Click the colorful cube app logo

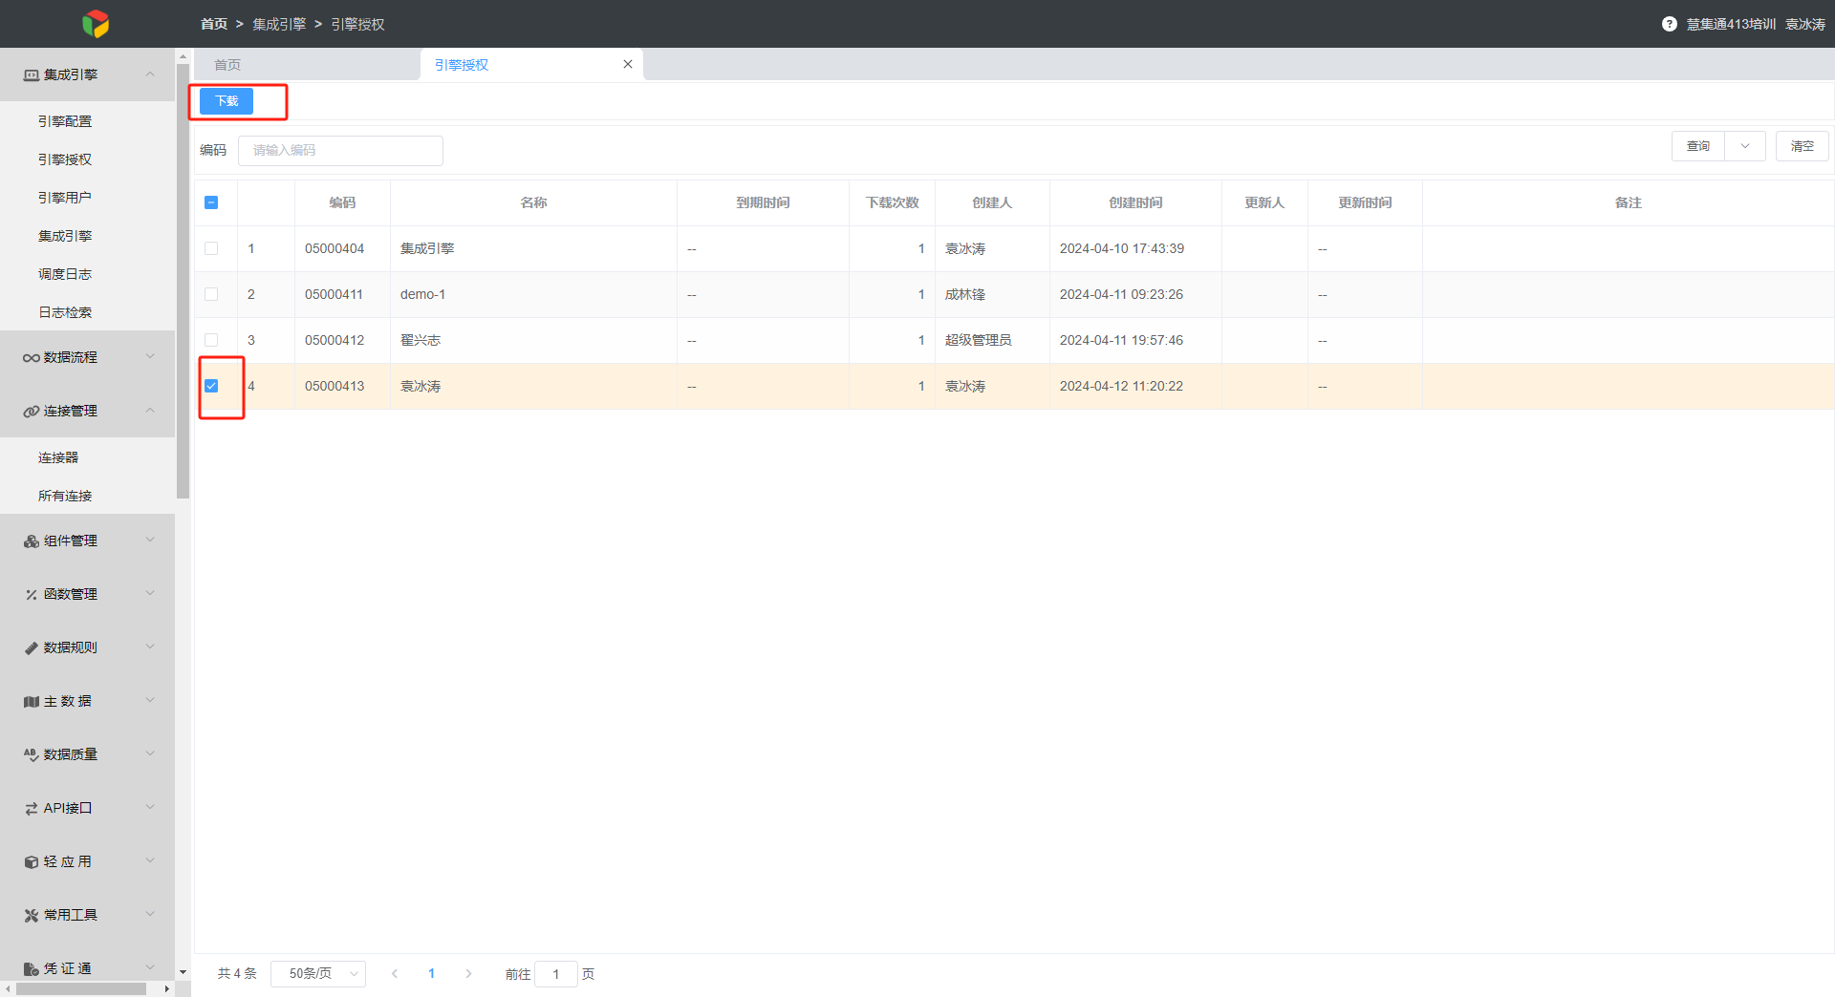96,24
